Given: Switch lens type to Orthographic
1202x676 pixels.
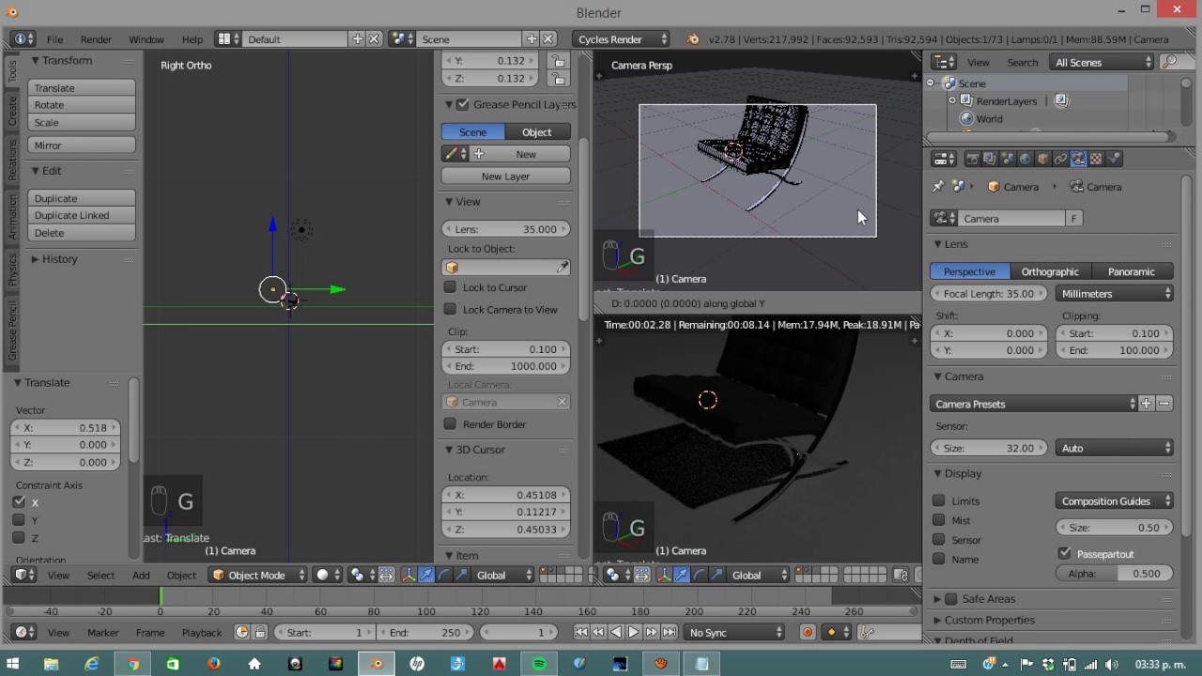Looking at the screenshot, I should click(1050, 271).
